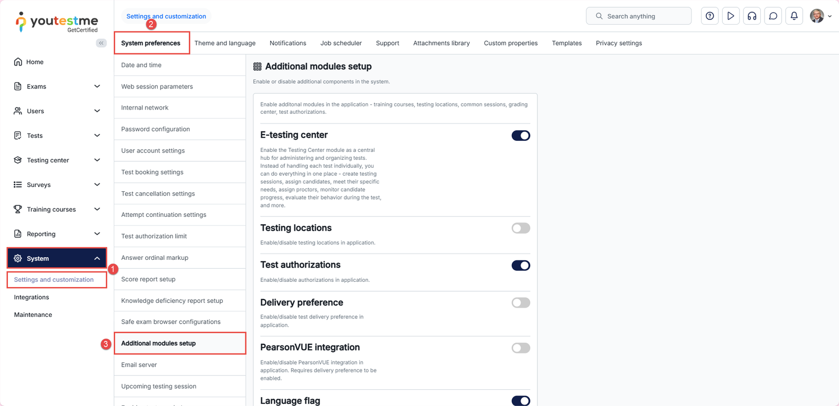Click the youtestme logo

pyautogui.click(x=57, y=22)
